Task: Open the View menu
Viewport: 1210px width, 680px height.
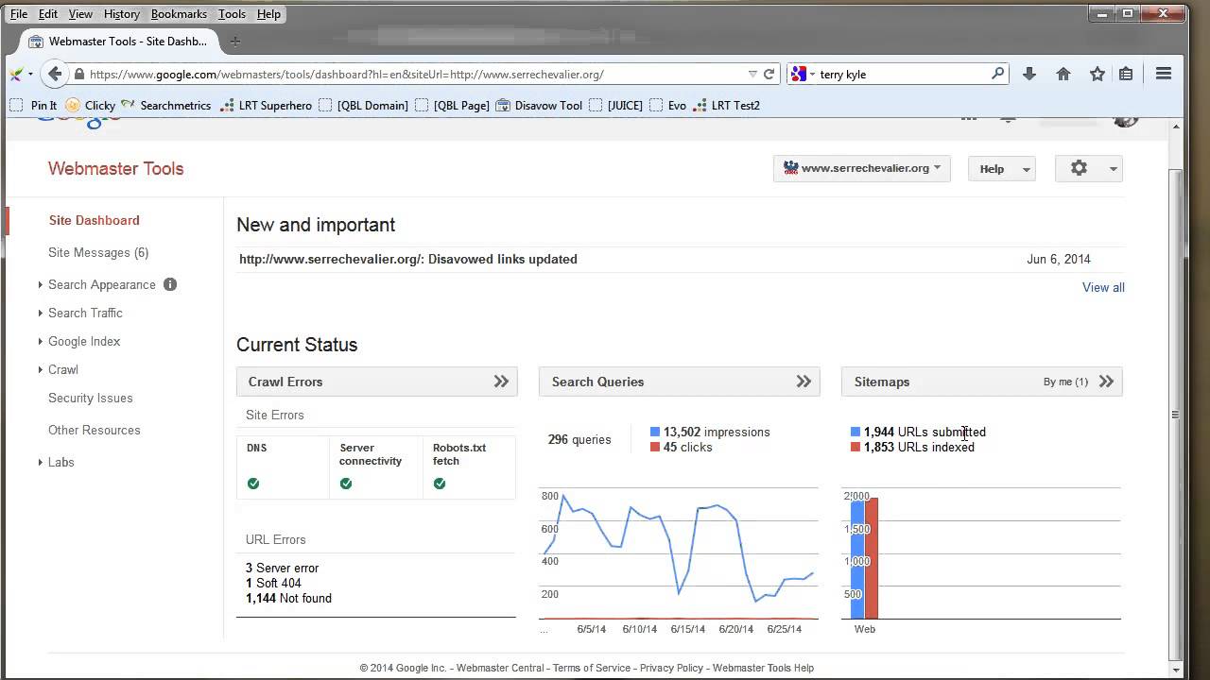Action: (80, 14)
